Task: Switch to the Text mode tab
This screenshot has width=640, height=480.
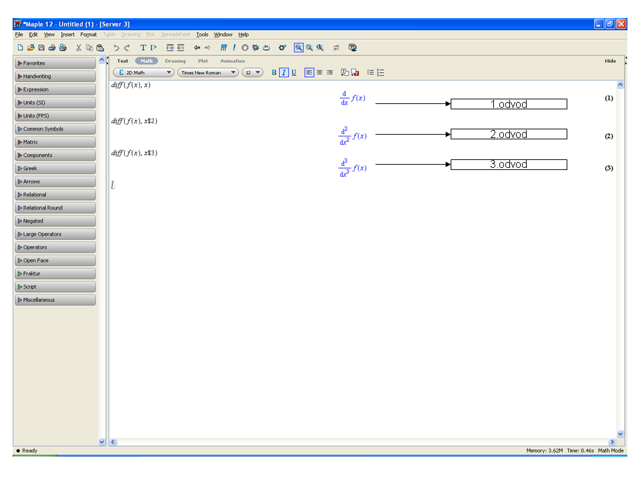Action: click(123, 61)
